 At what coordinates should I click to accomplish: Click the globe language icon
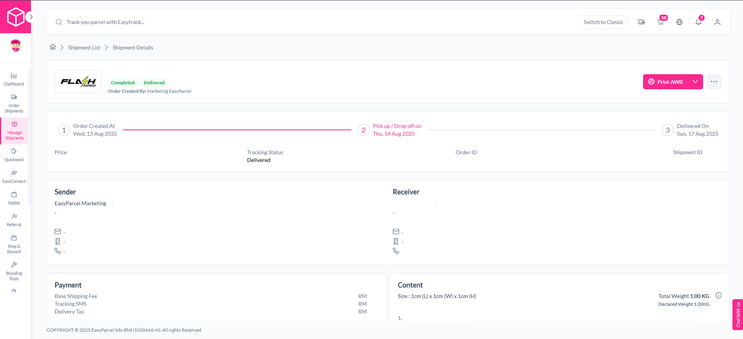click(x=679, y=22)
